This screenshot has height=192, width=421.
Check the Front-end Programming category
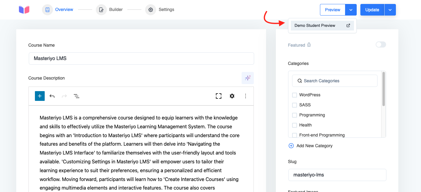coord(295,135)
